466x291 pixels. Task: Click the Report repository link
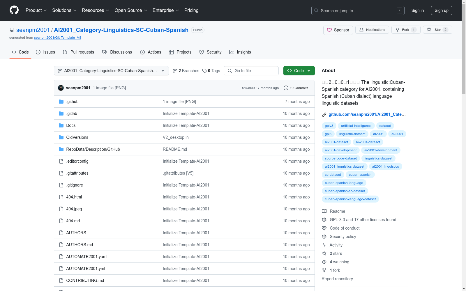click(x=337, y=279)
